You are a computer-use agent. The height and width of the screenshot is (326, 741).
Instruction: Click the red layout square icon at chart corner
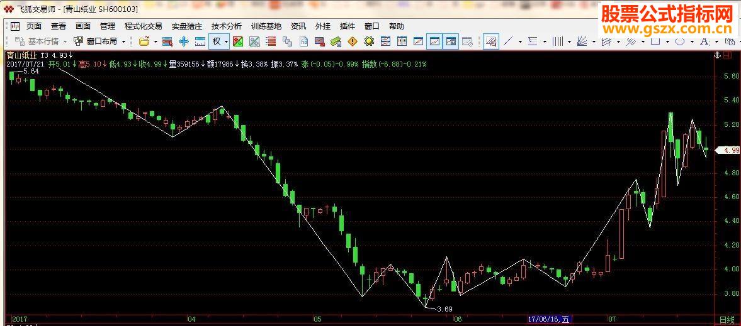727,55
